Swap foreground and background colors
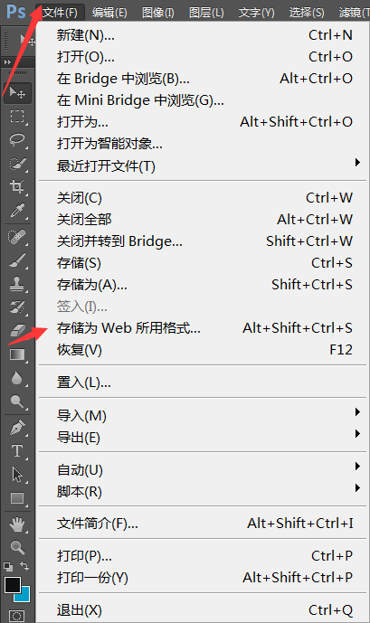Screen dimensions: 370x623 pyautogui.click(x=24, y=566)
